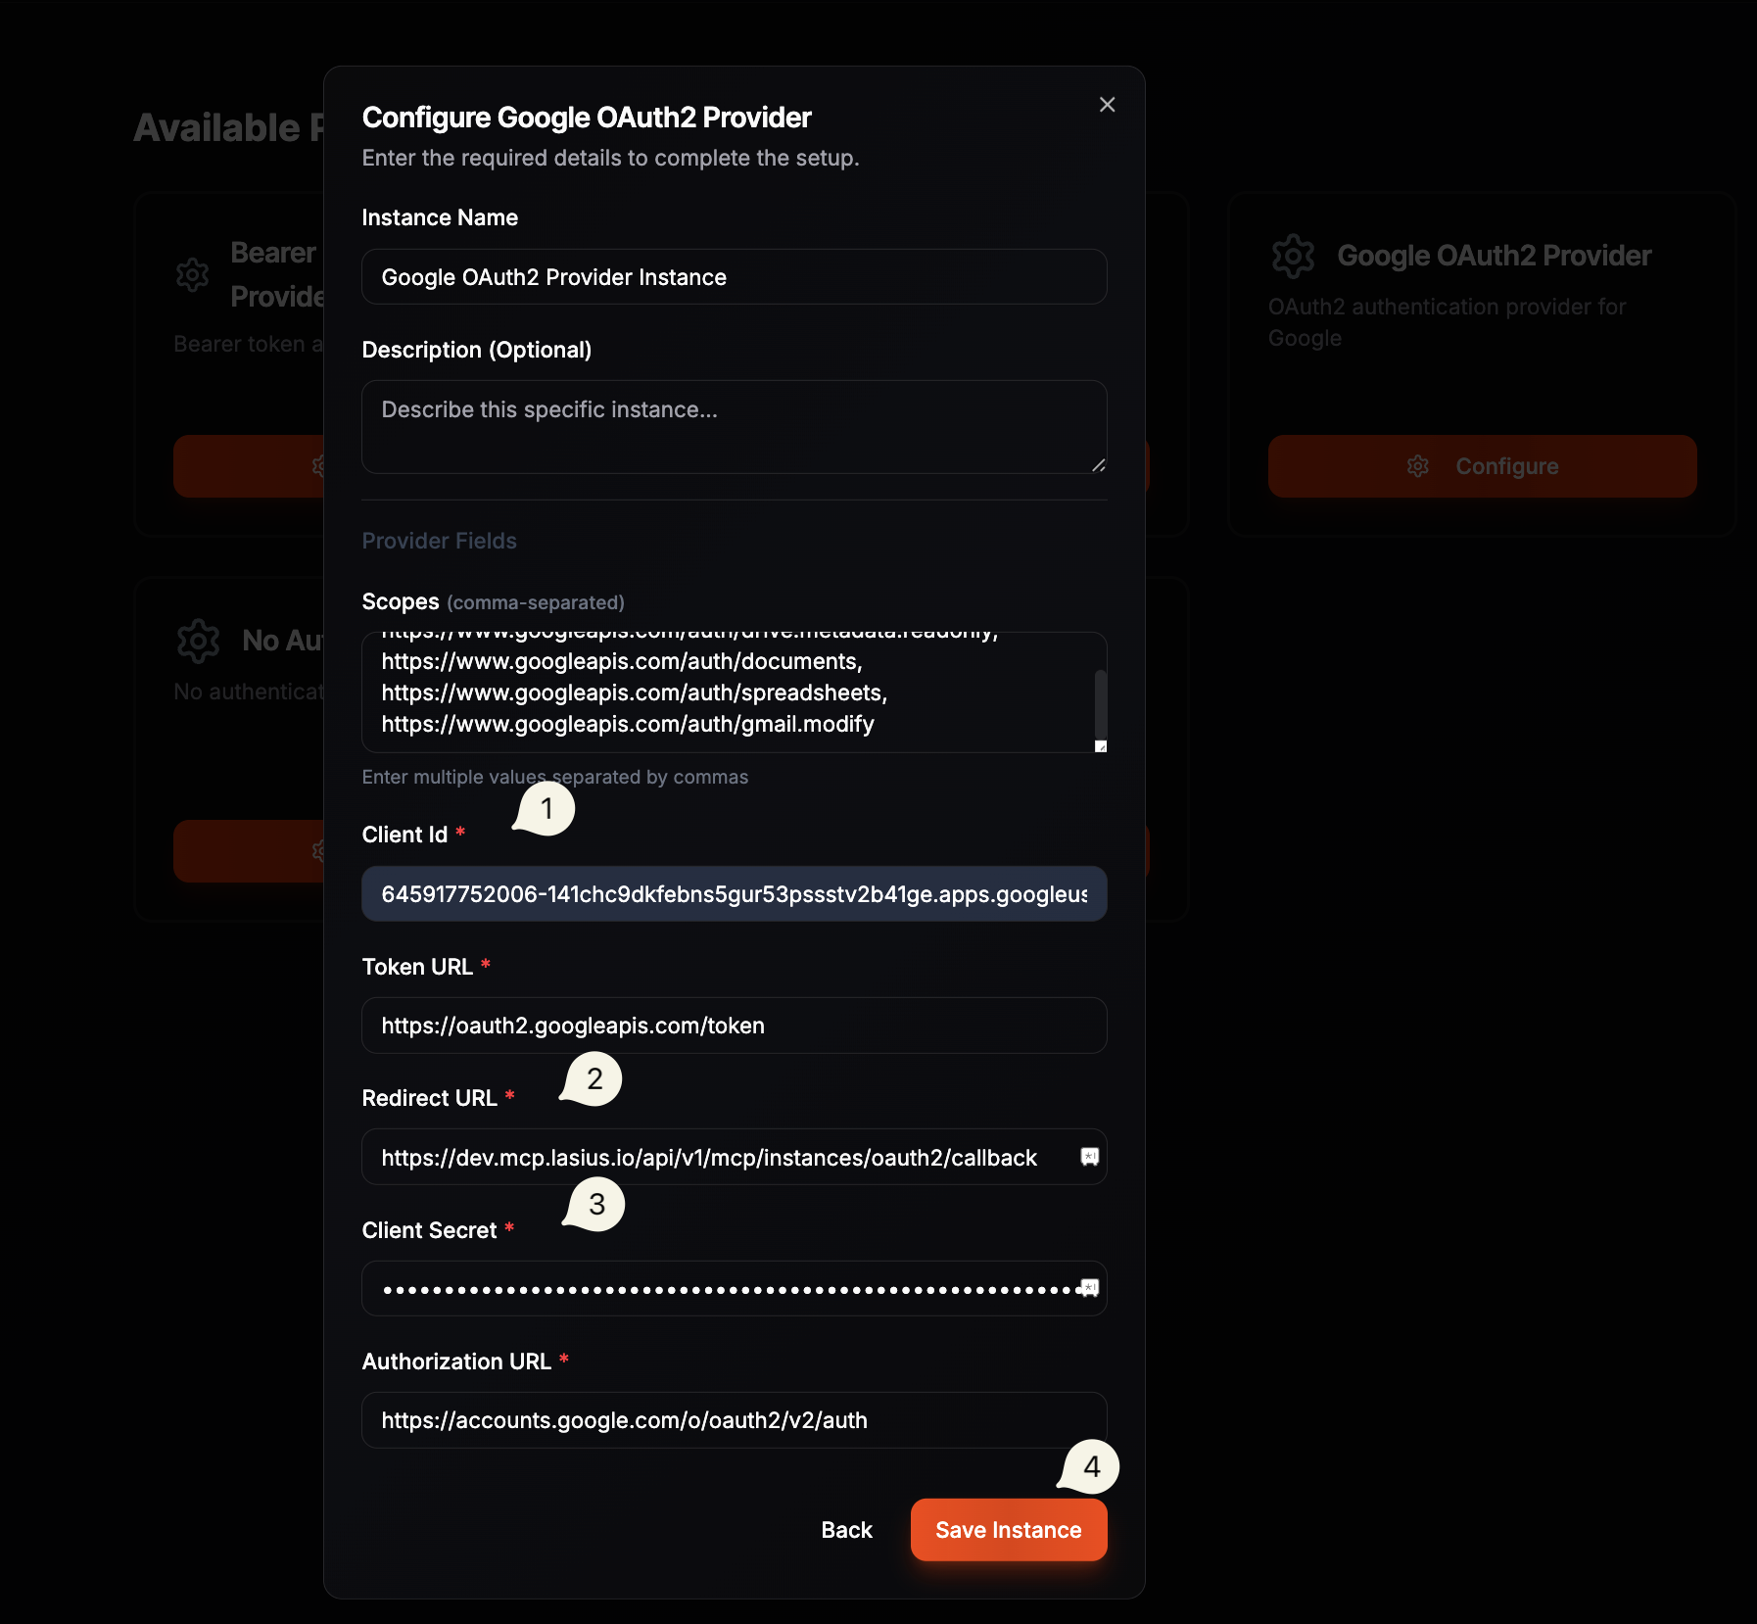Click the No Auth card gear icon

tap(198, 641)
